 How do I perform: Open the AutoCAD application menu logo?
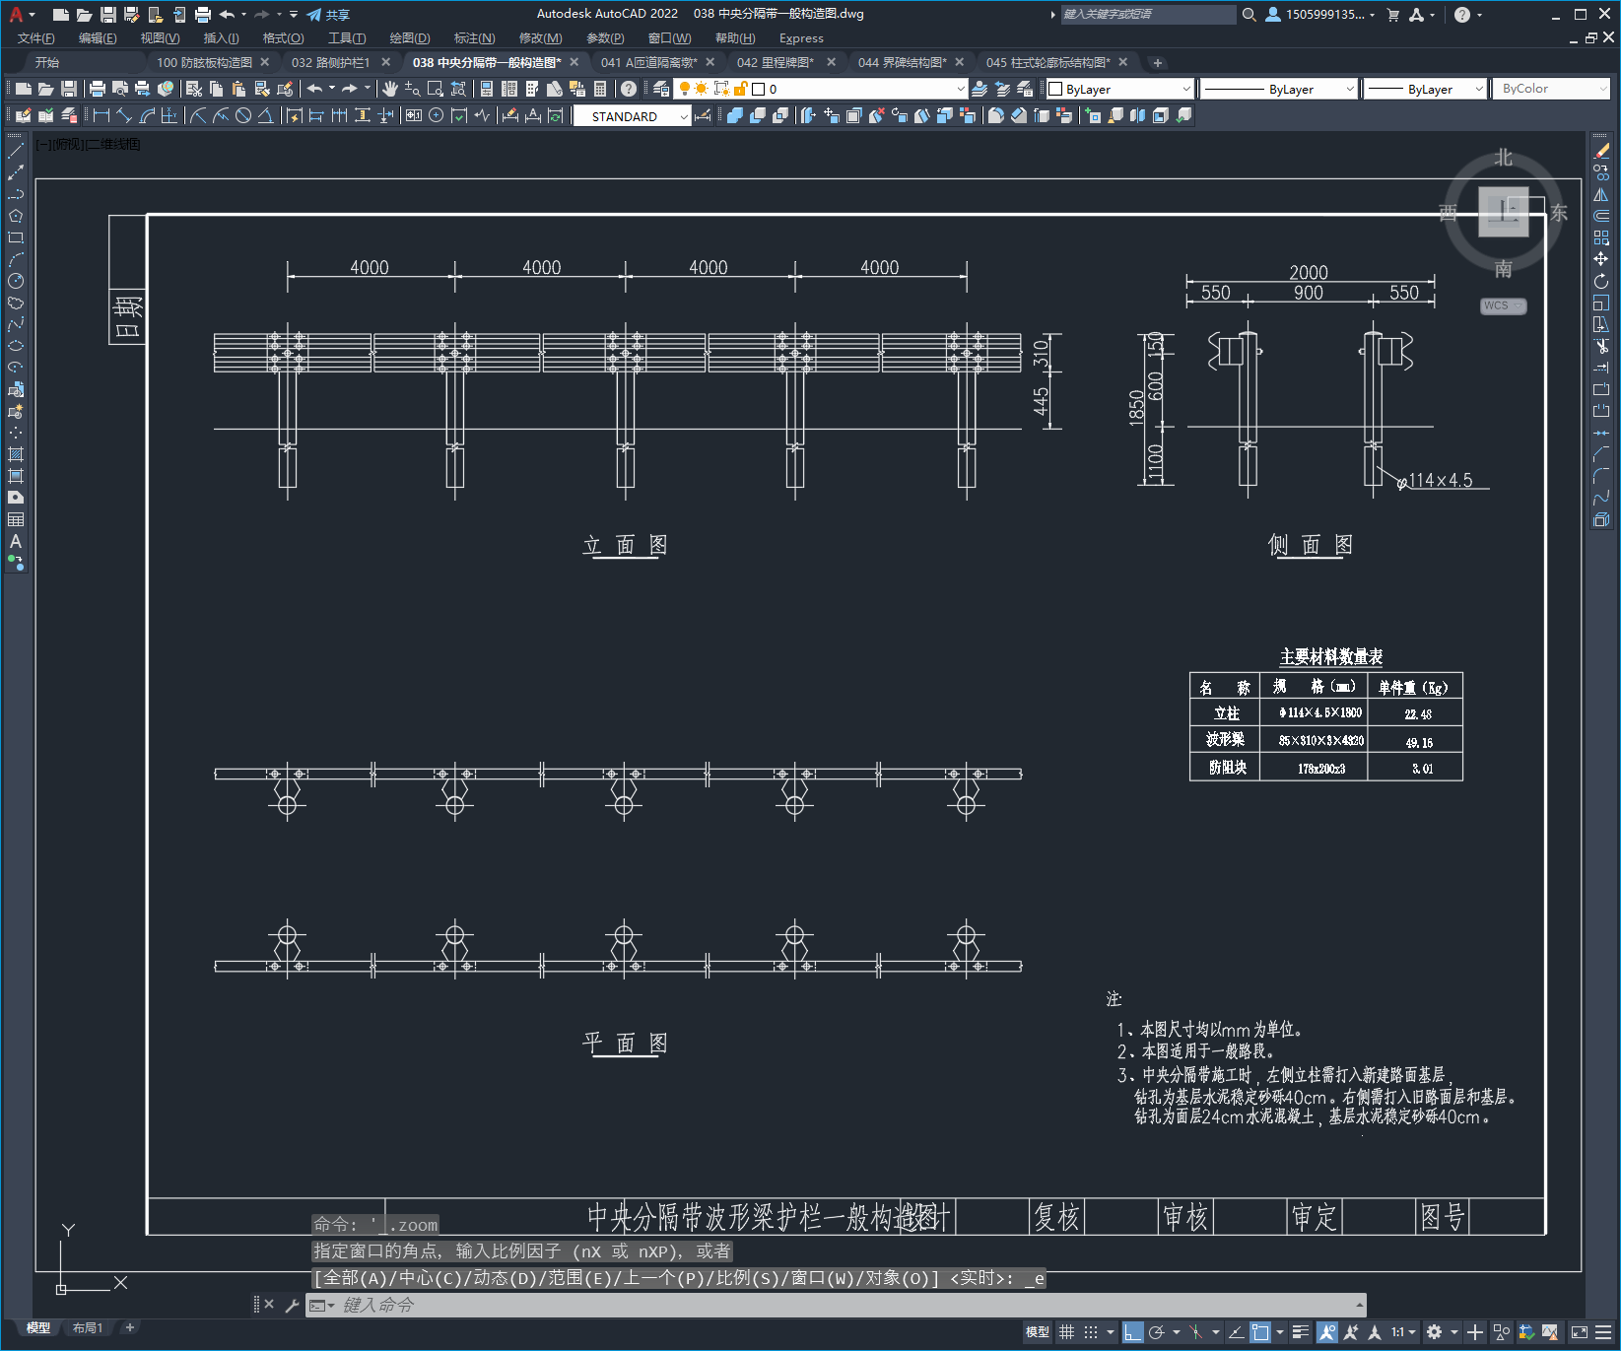pos(16,15)
